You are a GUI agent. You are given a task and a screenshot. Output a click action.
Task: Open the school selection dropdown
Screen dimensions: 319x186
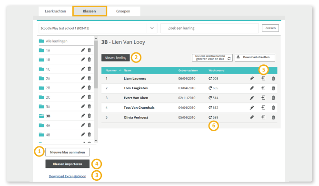coord(152,28)
